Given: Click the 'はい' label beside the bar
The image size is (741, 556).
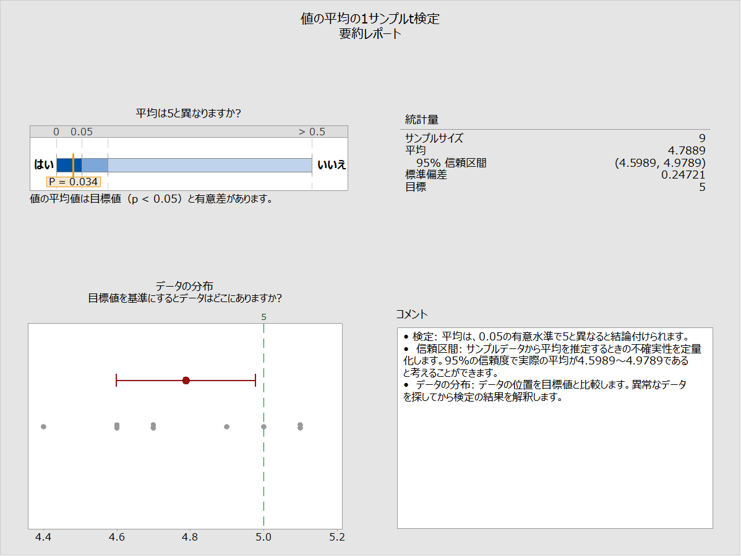Looking at the screenshot, I should click(43, 165).
